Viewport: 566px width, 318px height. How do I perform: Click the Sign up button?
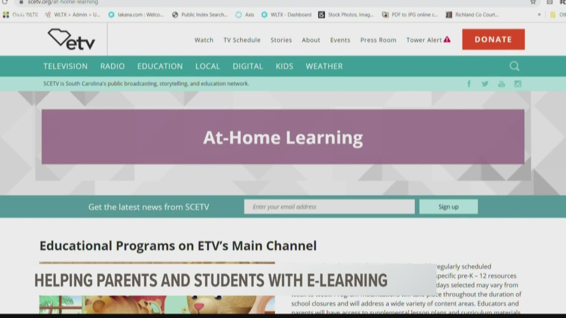point(448,206)
